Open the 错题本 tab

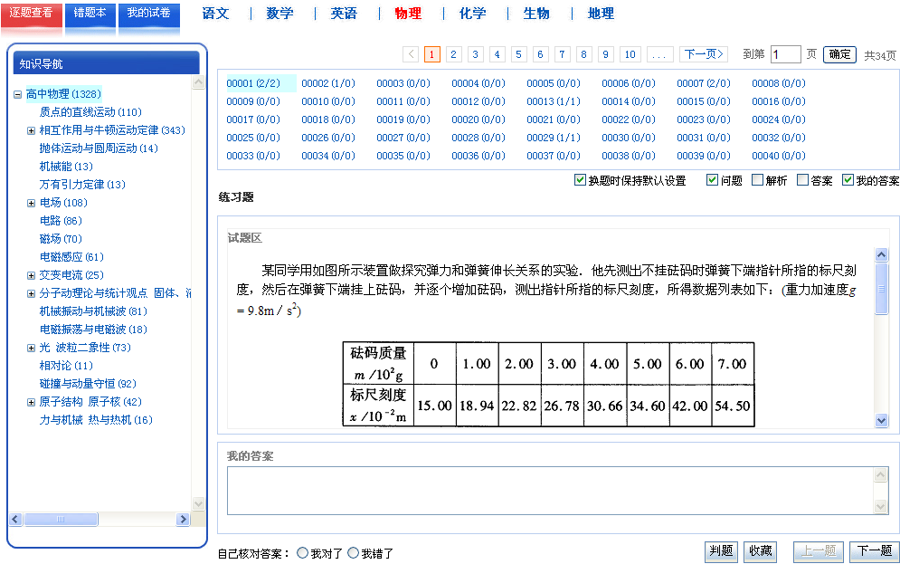click(90, 14)
